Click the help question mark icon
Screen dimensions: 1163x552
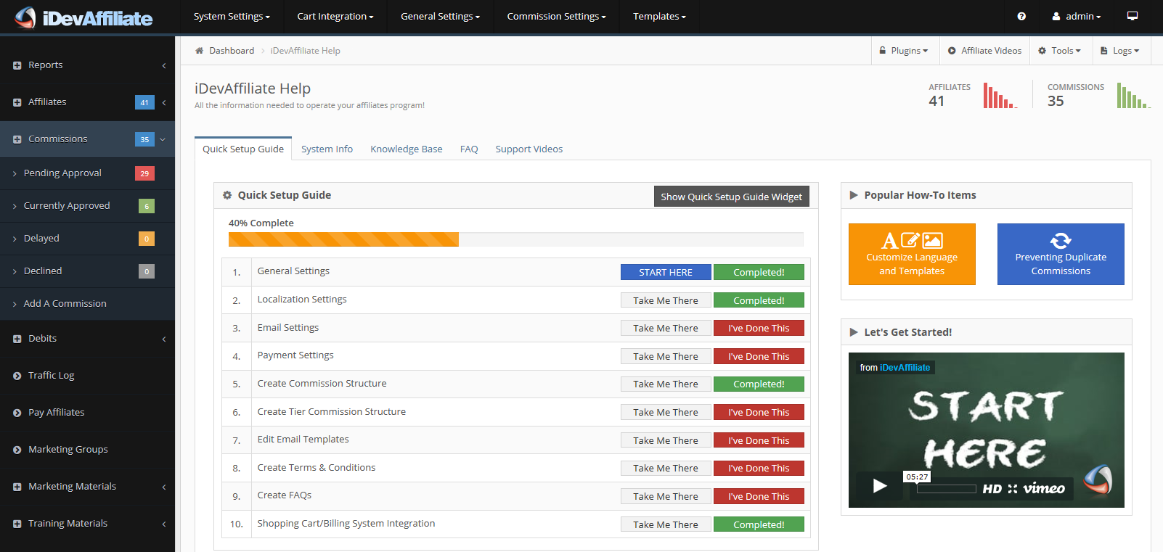click(1021, 17)
